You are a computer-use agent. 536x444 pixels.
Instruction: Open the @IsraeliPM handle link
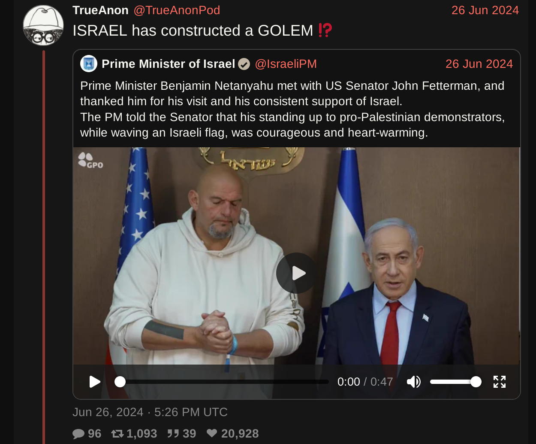(x=286, y=64)
